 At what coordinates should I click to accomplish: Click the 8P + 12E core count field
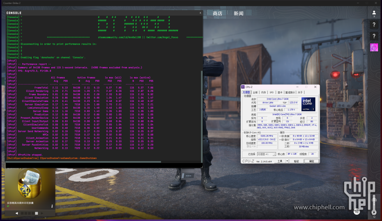coord(292,154)
